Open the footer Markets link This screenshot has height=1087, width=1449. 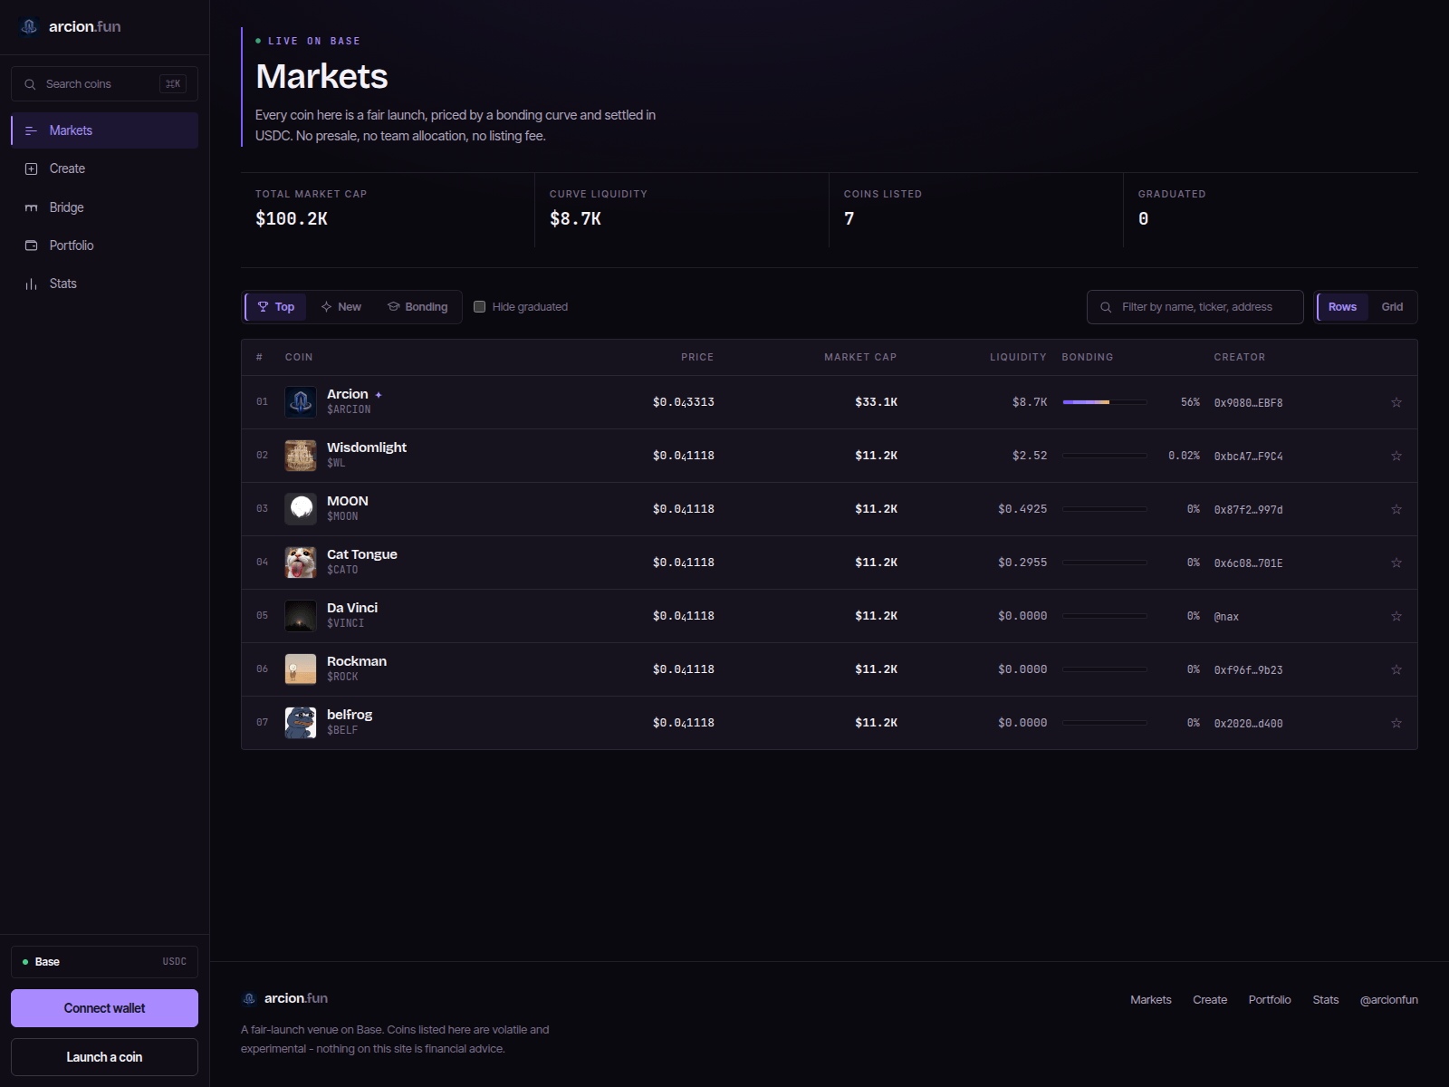(1151, 1000)
